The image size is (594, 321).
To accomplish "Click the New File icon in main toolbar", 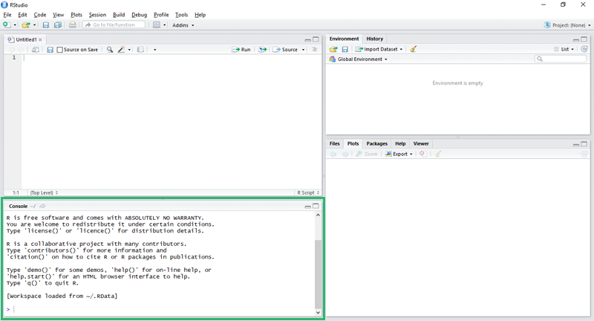I will pos(7,25).
